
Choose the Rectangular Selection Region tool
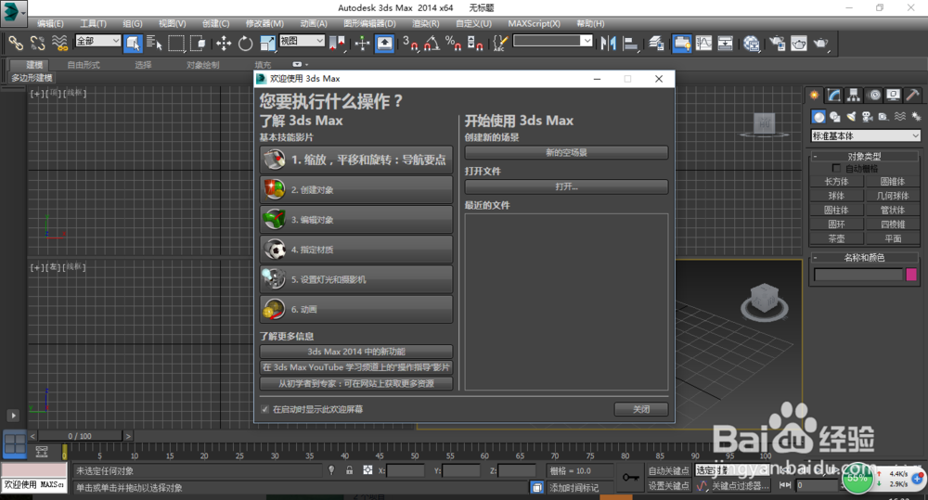pos(175,44)
